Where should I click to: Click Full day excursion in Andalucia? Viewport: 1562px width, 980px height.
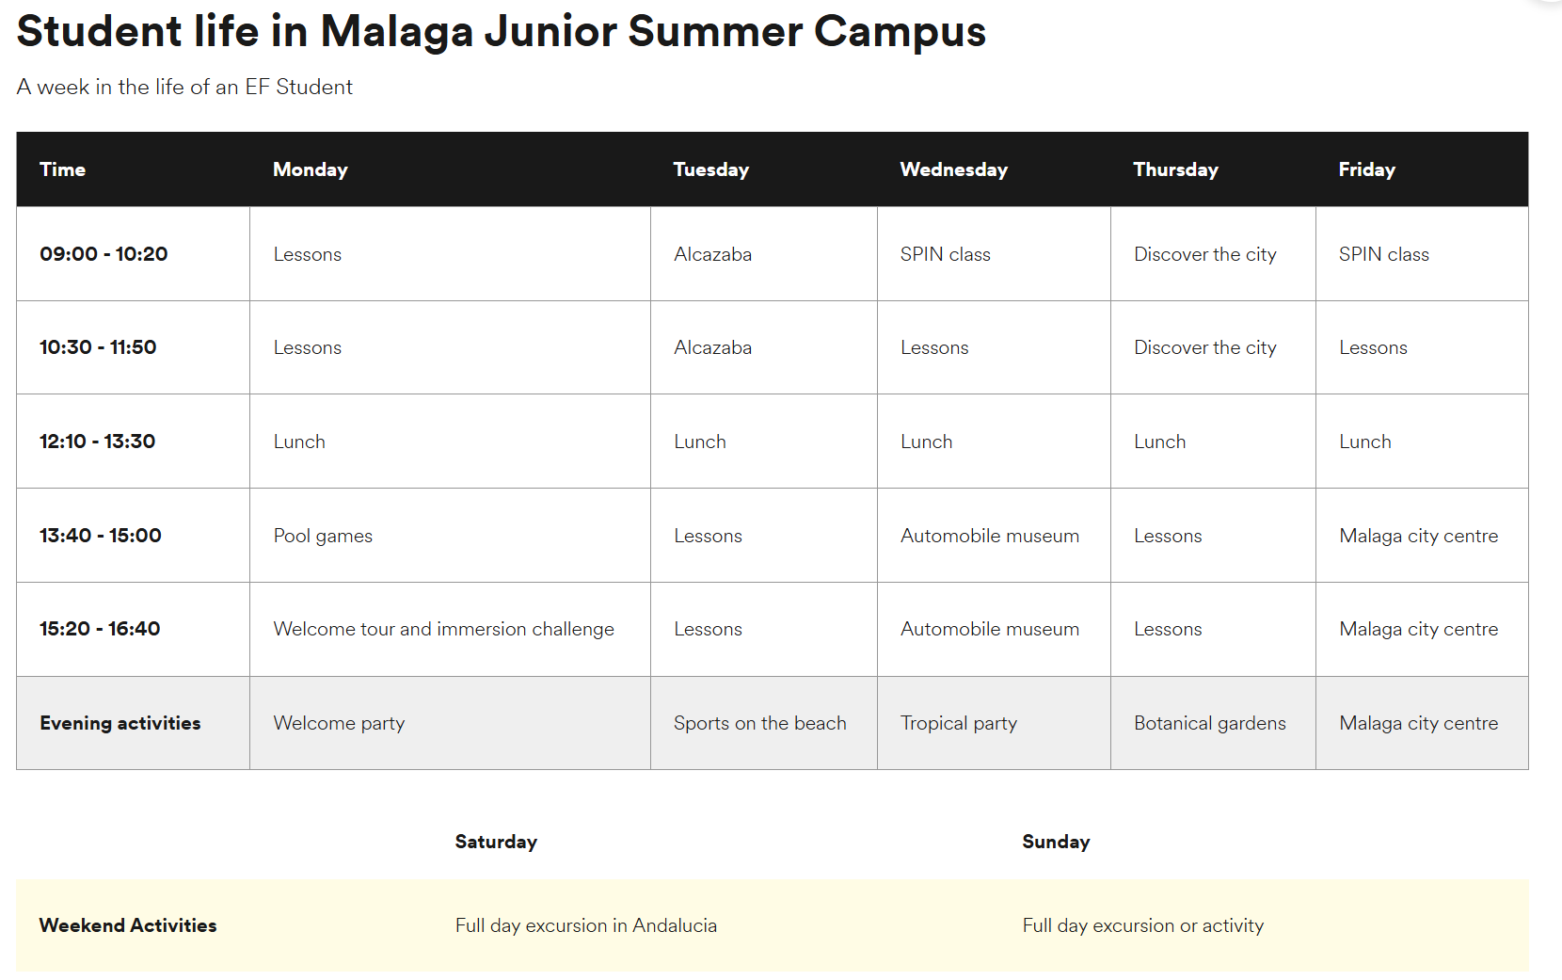pyautogui.click(x=585, y=925)
